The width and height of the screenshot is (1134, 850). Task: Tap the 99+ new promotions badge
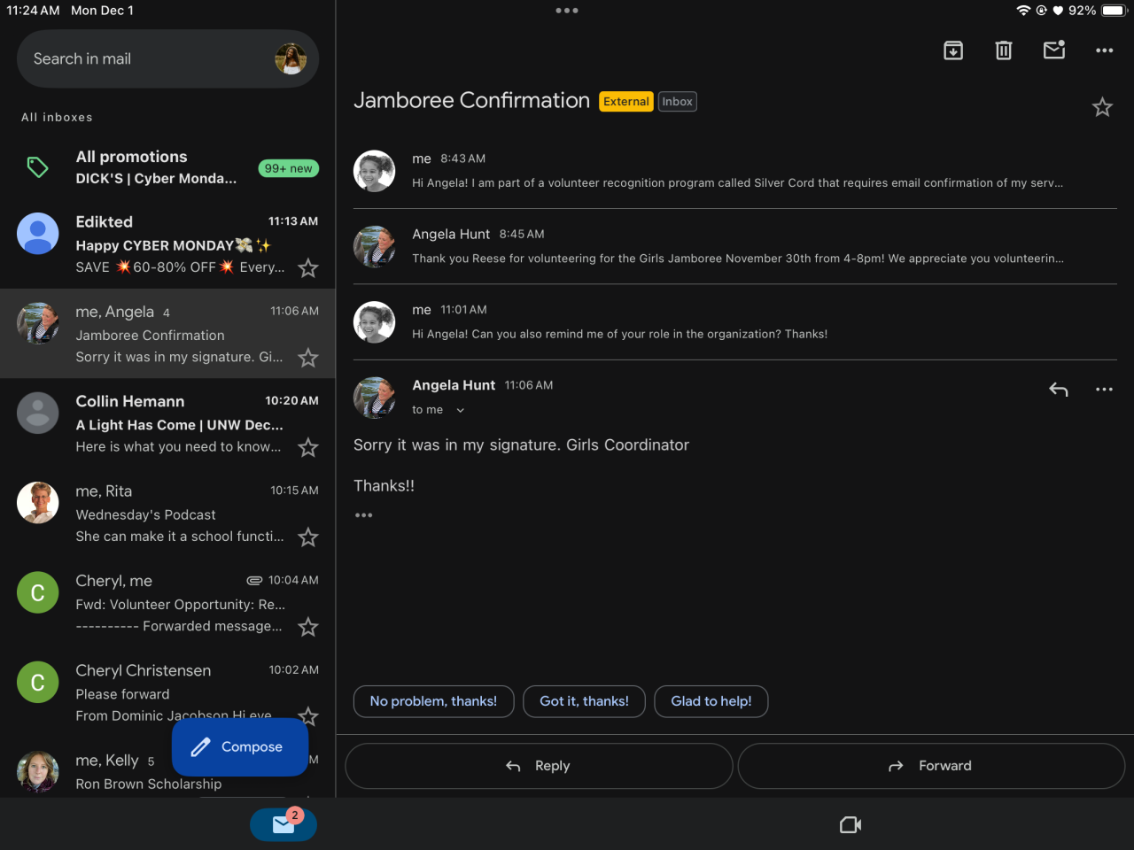[289, 168]
